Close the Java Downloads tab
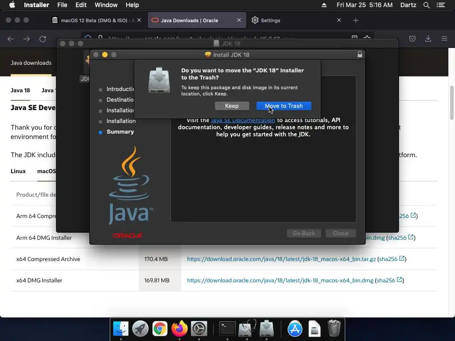 239,20
